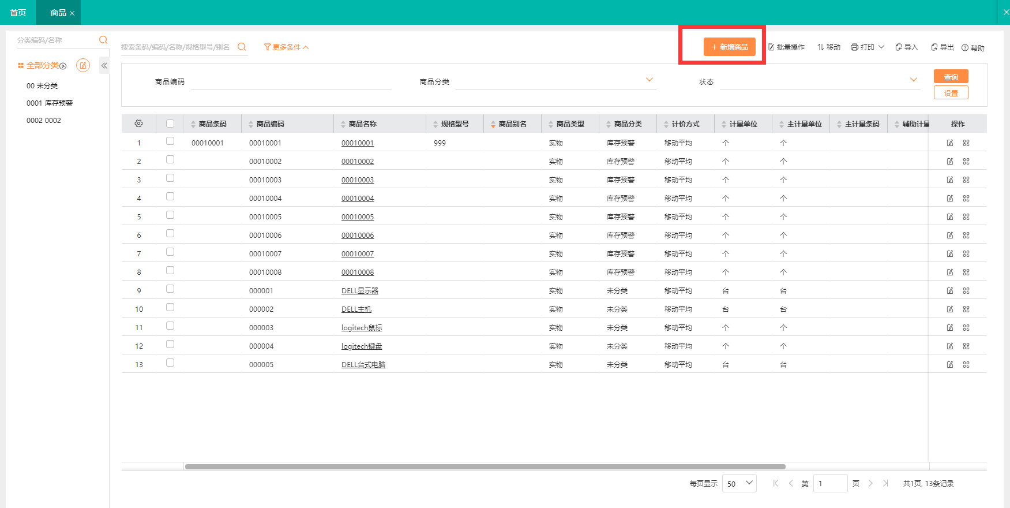Viewport: 1010px width, 508px height.
Task: Edit the DELL显示器 row
Action: 950,291
